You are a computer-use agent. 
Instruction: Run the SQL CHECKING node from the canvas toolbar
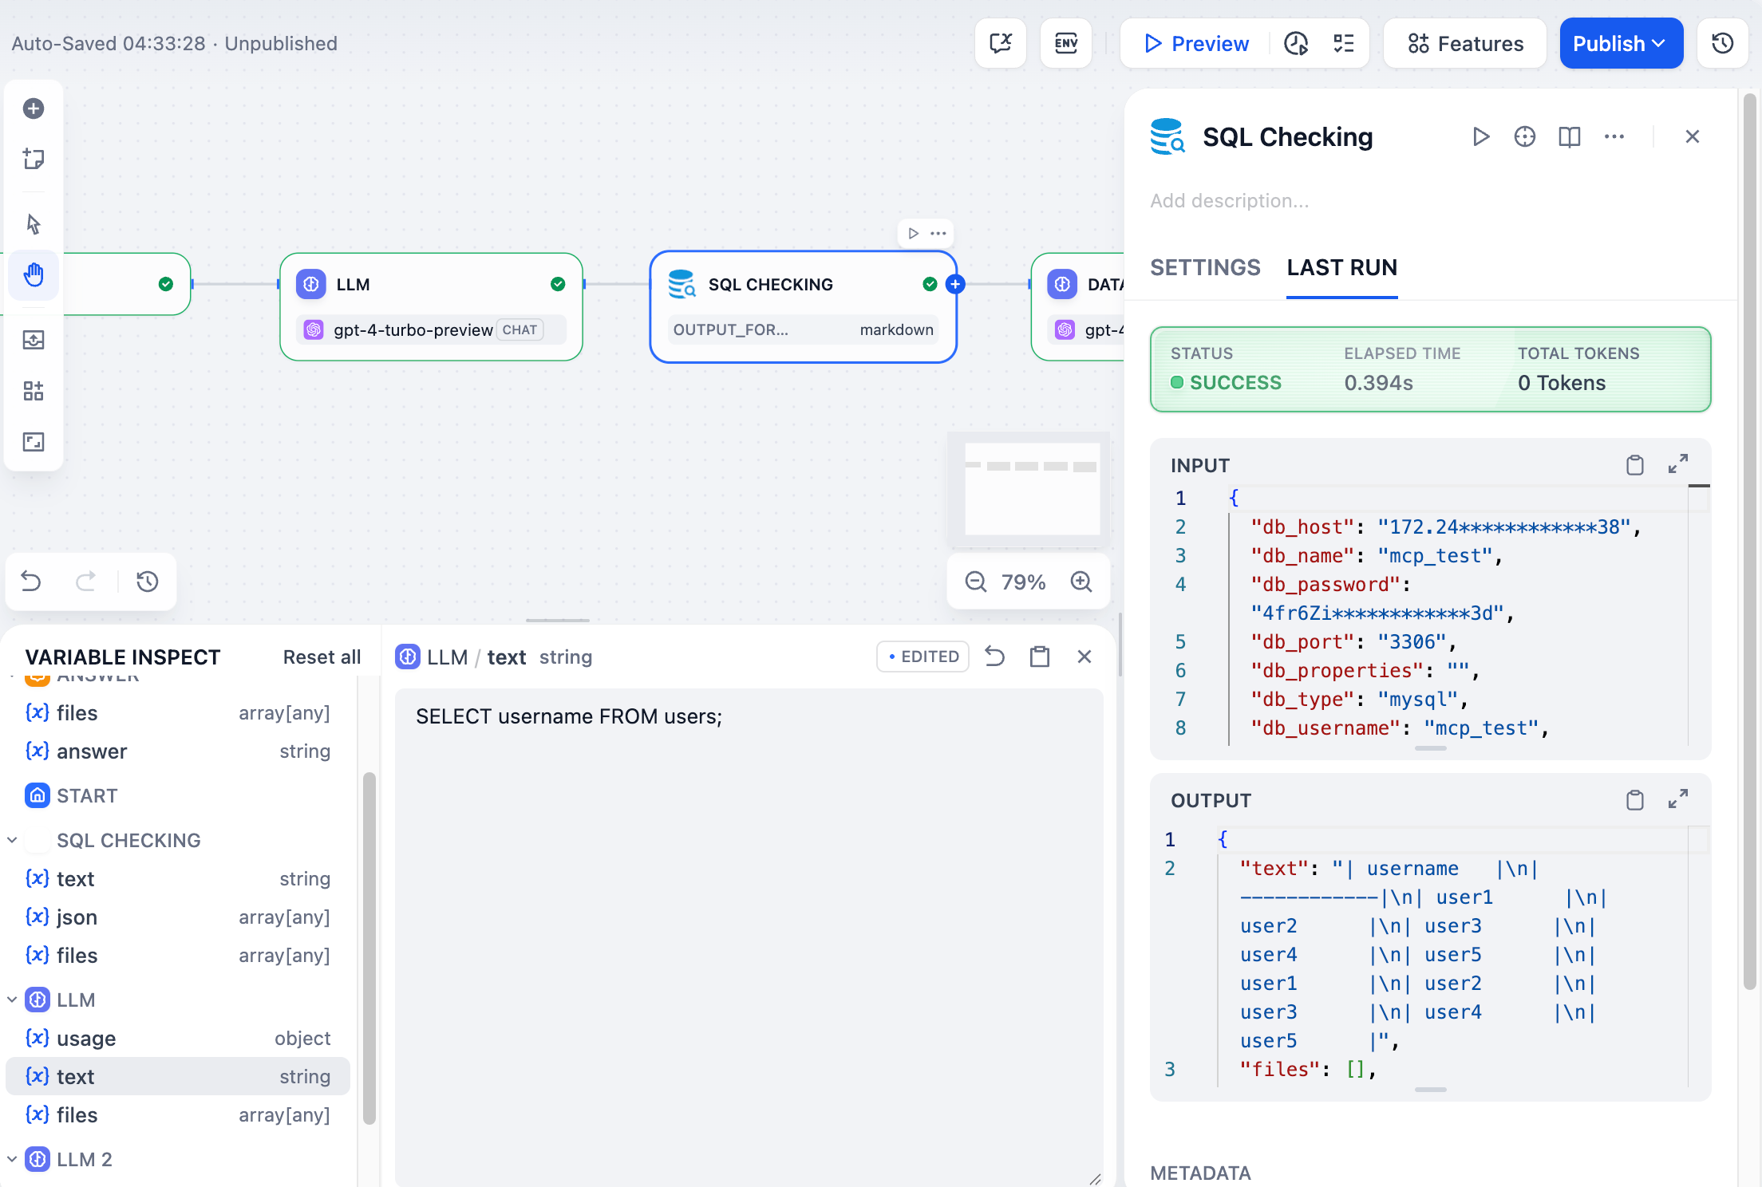click(914, 233)
